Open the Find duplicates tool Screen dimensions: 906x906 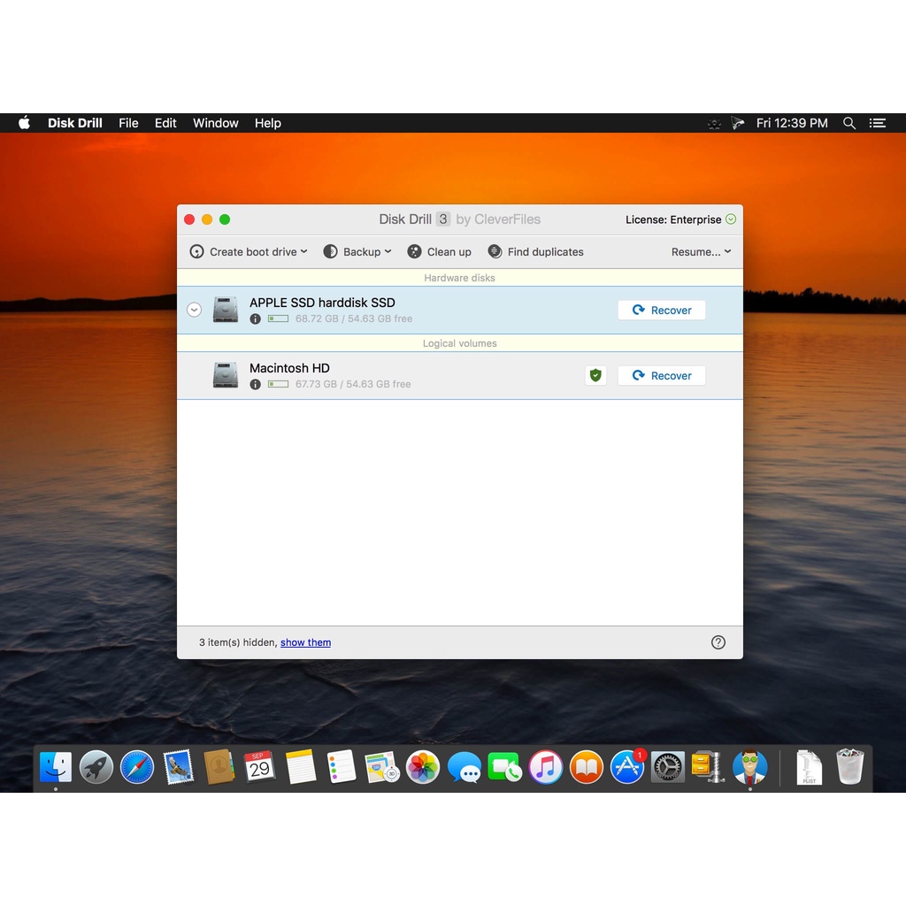point(535,252)
